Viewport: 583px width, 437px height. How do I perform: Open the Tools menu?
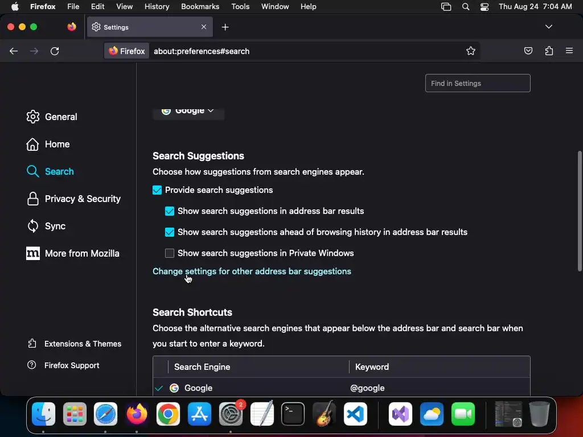[240, 6]
